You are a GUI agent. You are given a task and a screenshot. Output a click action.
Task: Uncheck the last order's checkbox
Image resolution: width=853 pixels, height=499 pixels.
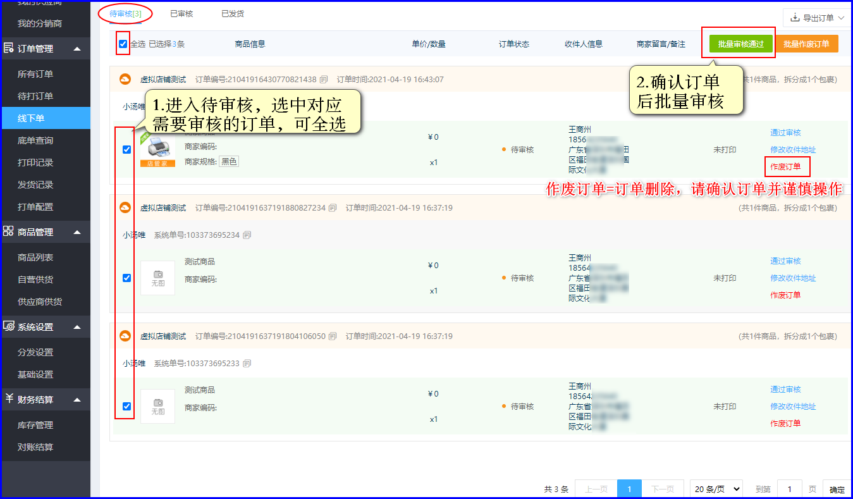click(x=126, y=407)
